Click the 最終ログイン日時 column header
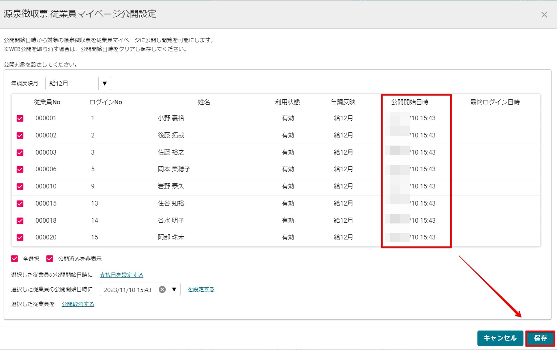557x350 pixels. coord(495,102)
